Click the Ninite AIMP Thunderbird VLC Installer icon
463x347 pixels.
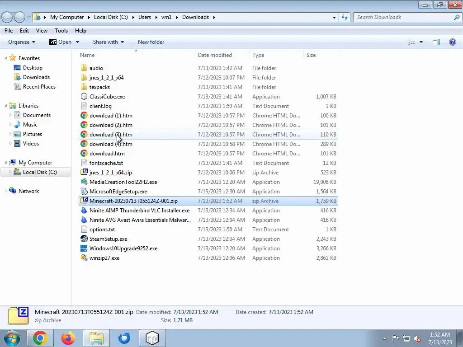click(84, 211)
